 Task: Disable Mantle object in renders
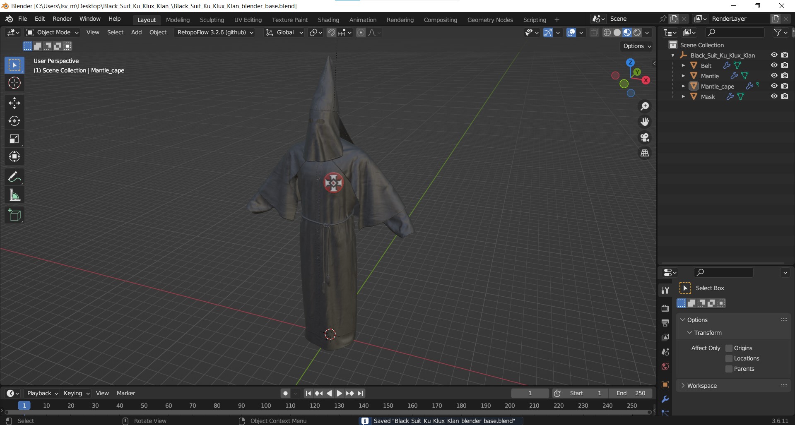click(x=785, y=76)
